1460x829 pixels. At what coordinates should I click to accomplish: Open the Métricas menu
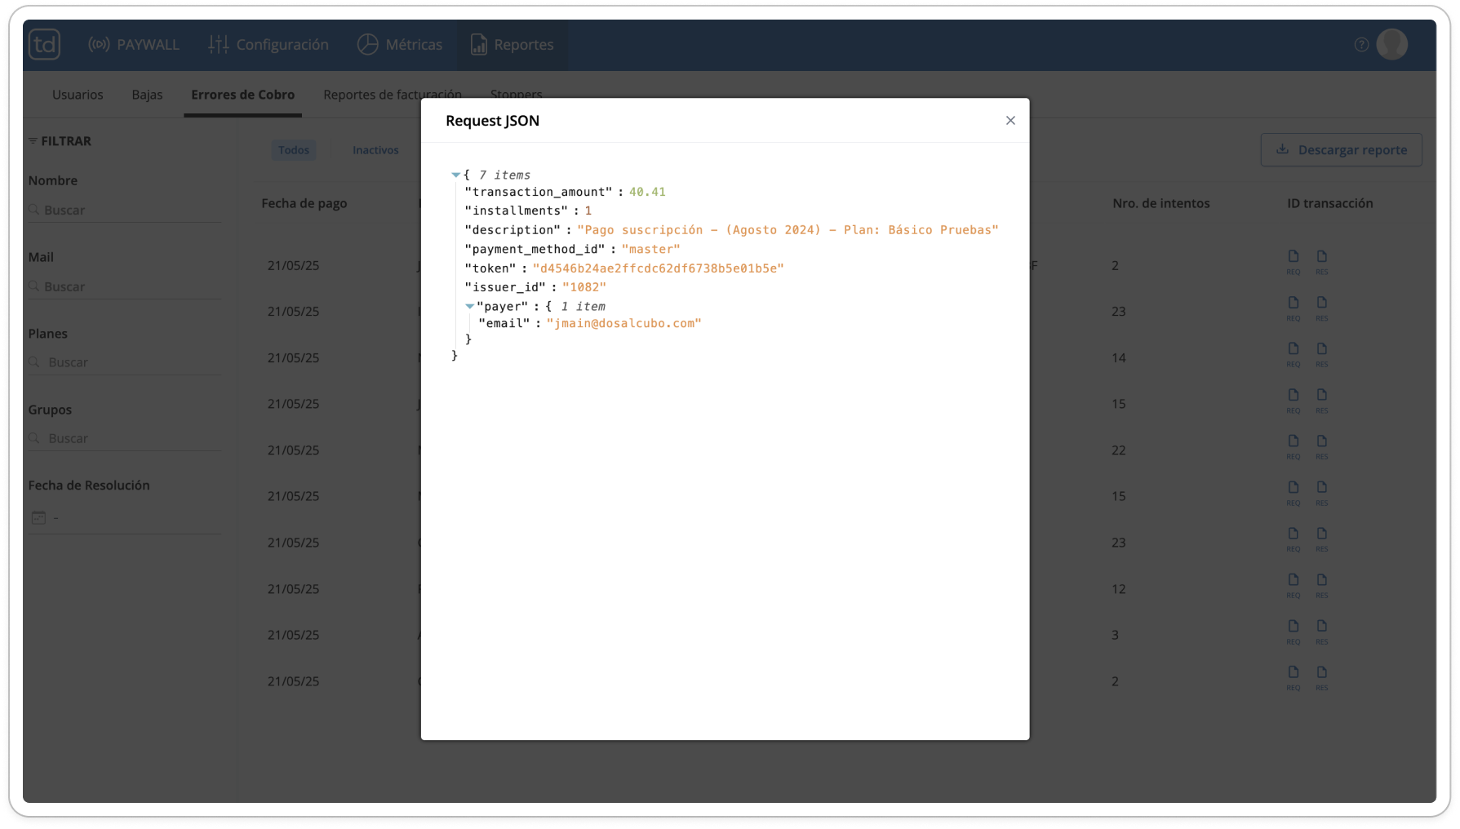tap(400, 45)
